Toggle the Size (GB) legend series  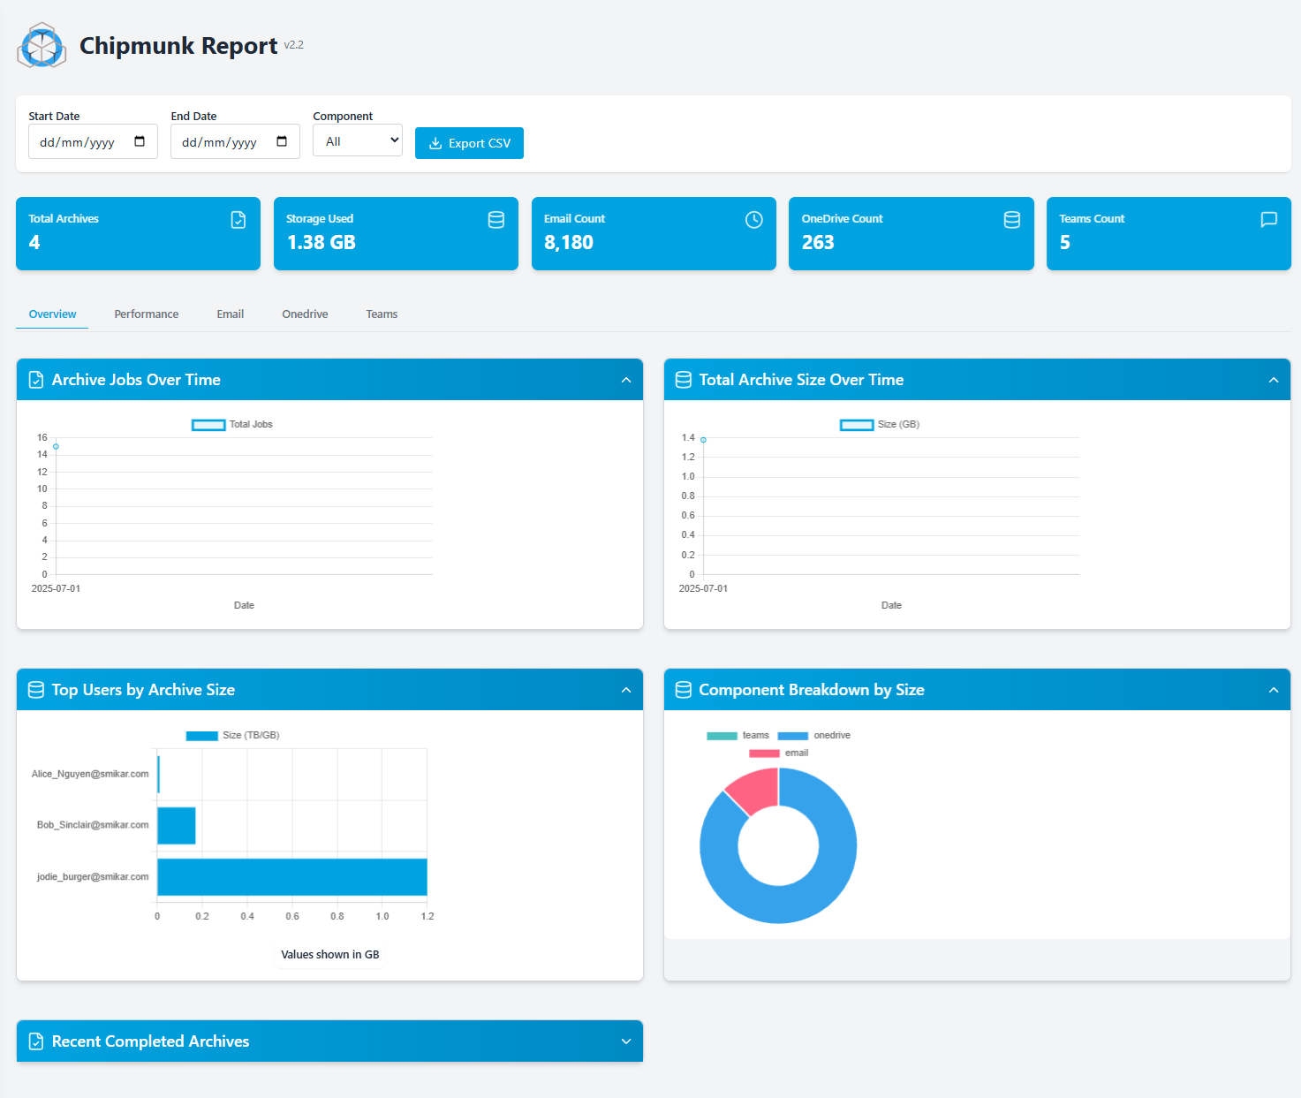pos(880,425)
